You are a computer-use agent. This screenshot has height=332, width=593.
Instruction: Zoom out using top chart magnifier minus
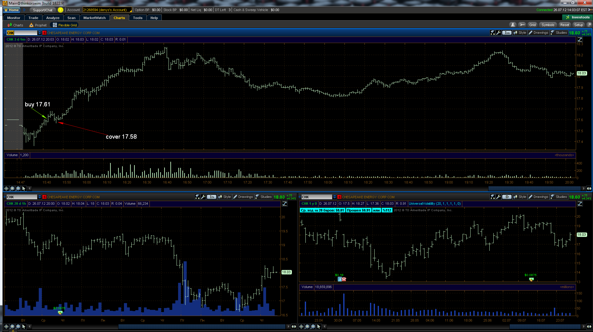18,188
